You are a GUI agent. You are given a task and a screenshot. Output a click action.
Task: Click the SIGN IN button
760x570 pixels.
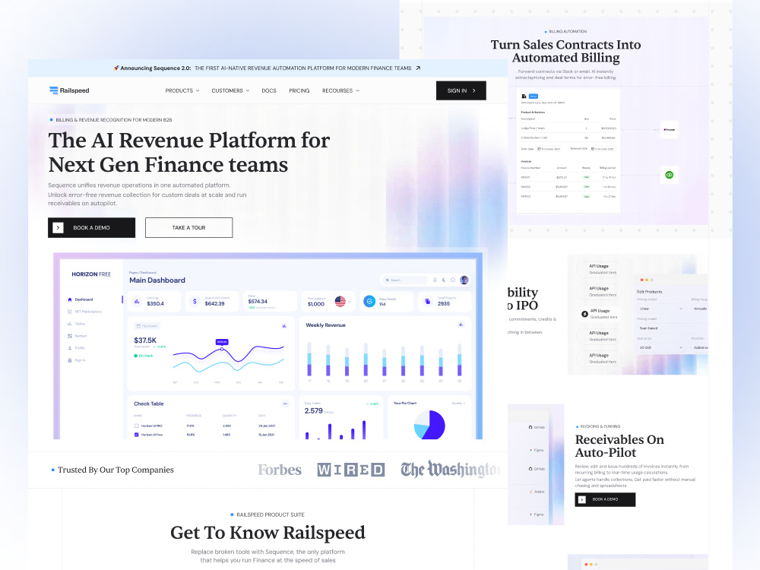pos(461,90)
